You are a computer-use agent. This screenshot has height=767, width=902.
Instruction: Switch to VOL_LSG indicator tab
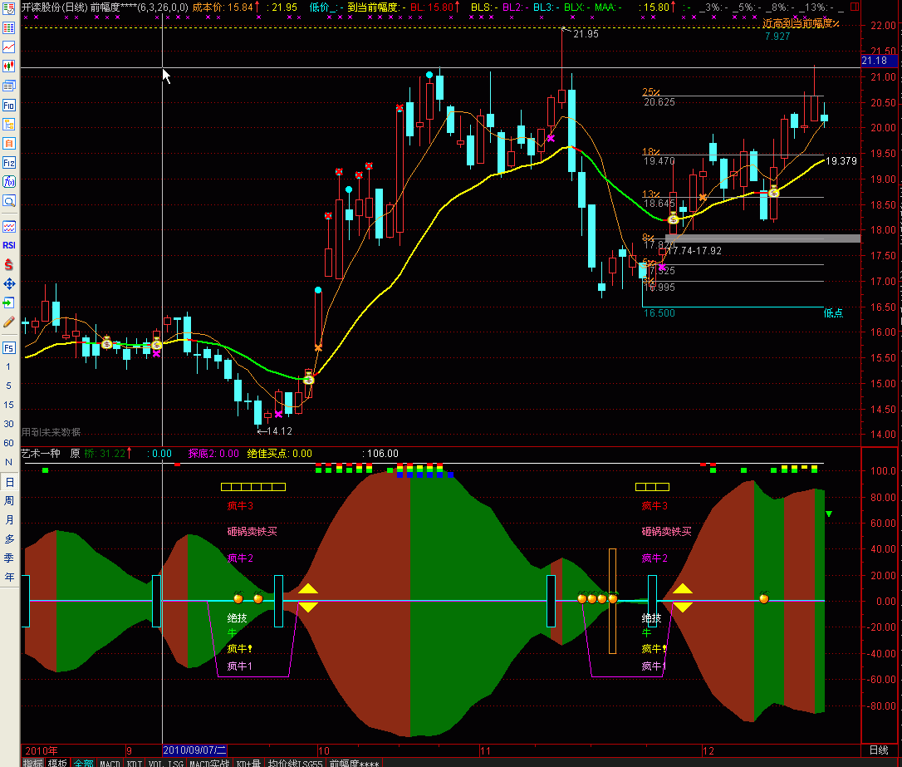pos(165,763)
